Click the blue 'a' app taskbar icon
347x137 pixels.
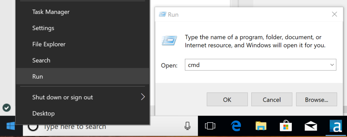click(x=336, y=126)
